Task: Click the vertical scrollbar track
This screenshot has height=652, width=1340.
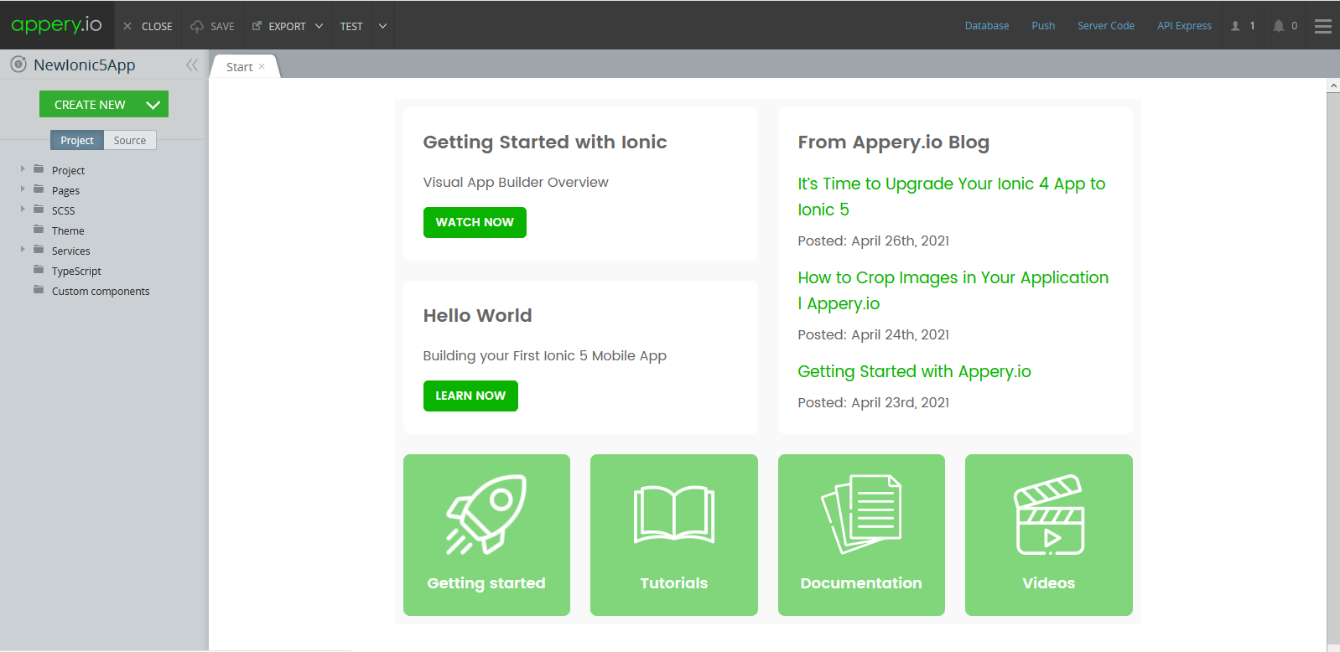Action: [x=1333, y=369]
